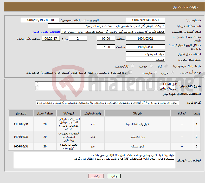Click the response time field 09:00
The height and width of the screenshot is (183, 205).
(106, 39)
